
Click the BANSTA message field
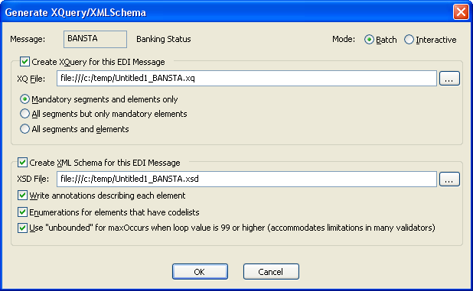click(95, 39)
